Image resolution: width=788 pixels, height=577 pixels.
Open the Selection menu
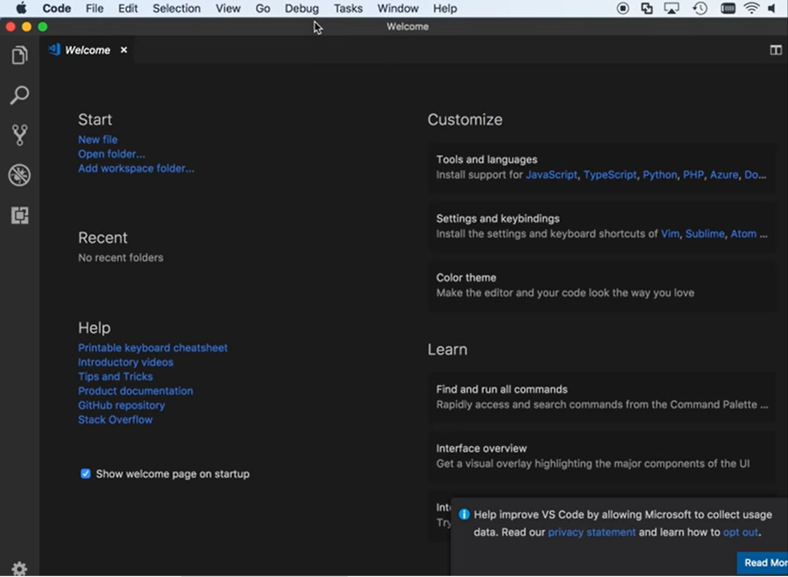tap(176, 8)
